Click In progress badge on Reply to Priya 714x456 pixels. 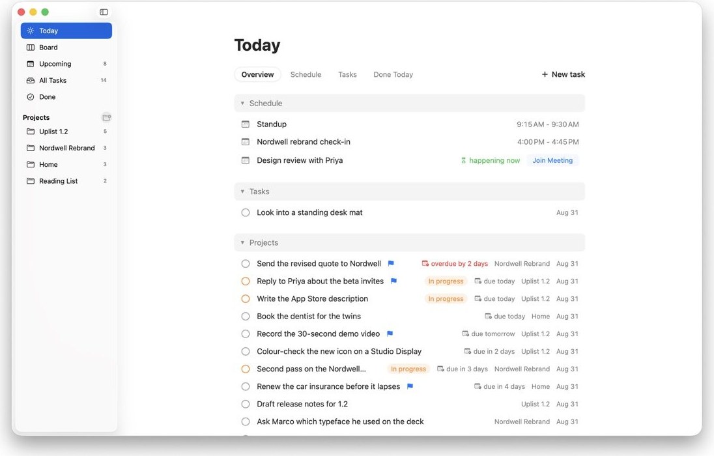446,281
